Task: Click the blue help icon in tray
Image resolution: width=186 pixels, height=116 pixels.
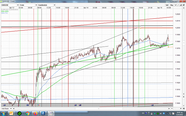Action: [x=146, y=113]
